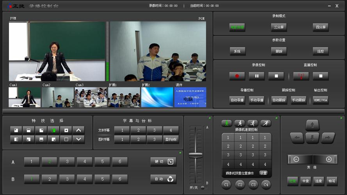Select camera C1 round button

[x=226, y=184]
